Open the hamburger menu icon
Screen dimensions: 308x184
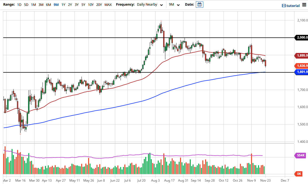(304, 5)
